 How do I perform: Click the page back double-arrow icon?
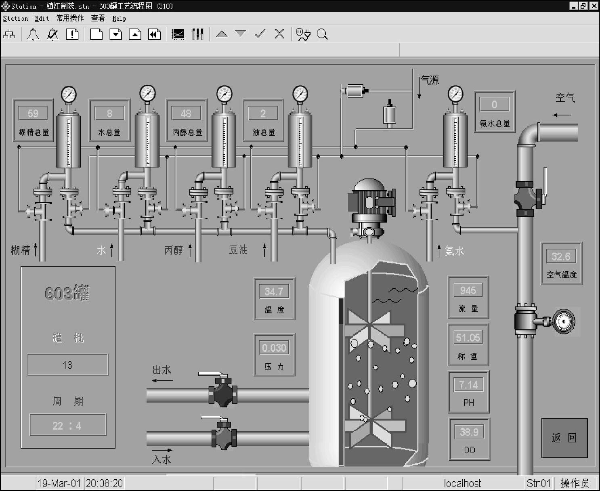pos(155,35)
